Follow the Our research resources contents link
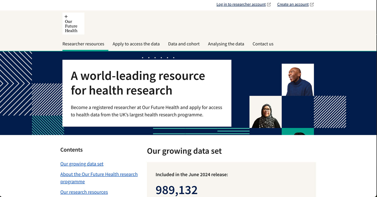Screen dimensions: 377x197 click(x=84, y=192)
